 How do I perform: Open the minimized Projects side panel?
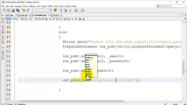coord(3,39)
